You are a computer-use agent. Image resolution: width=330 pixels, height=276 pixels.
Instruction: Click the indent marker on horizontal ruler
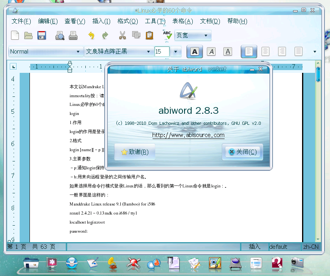[x=70, y=67]
